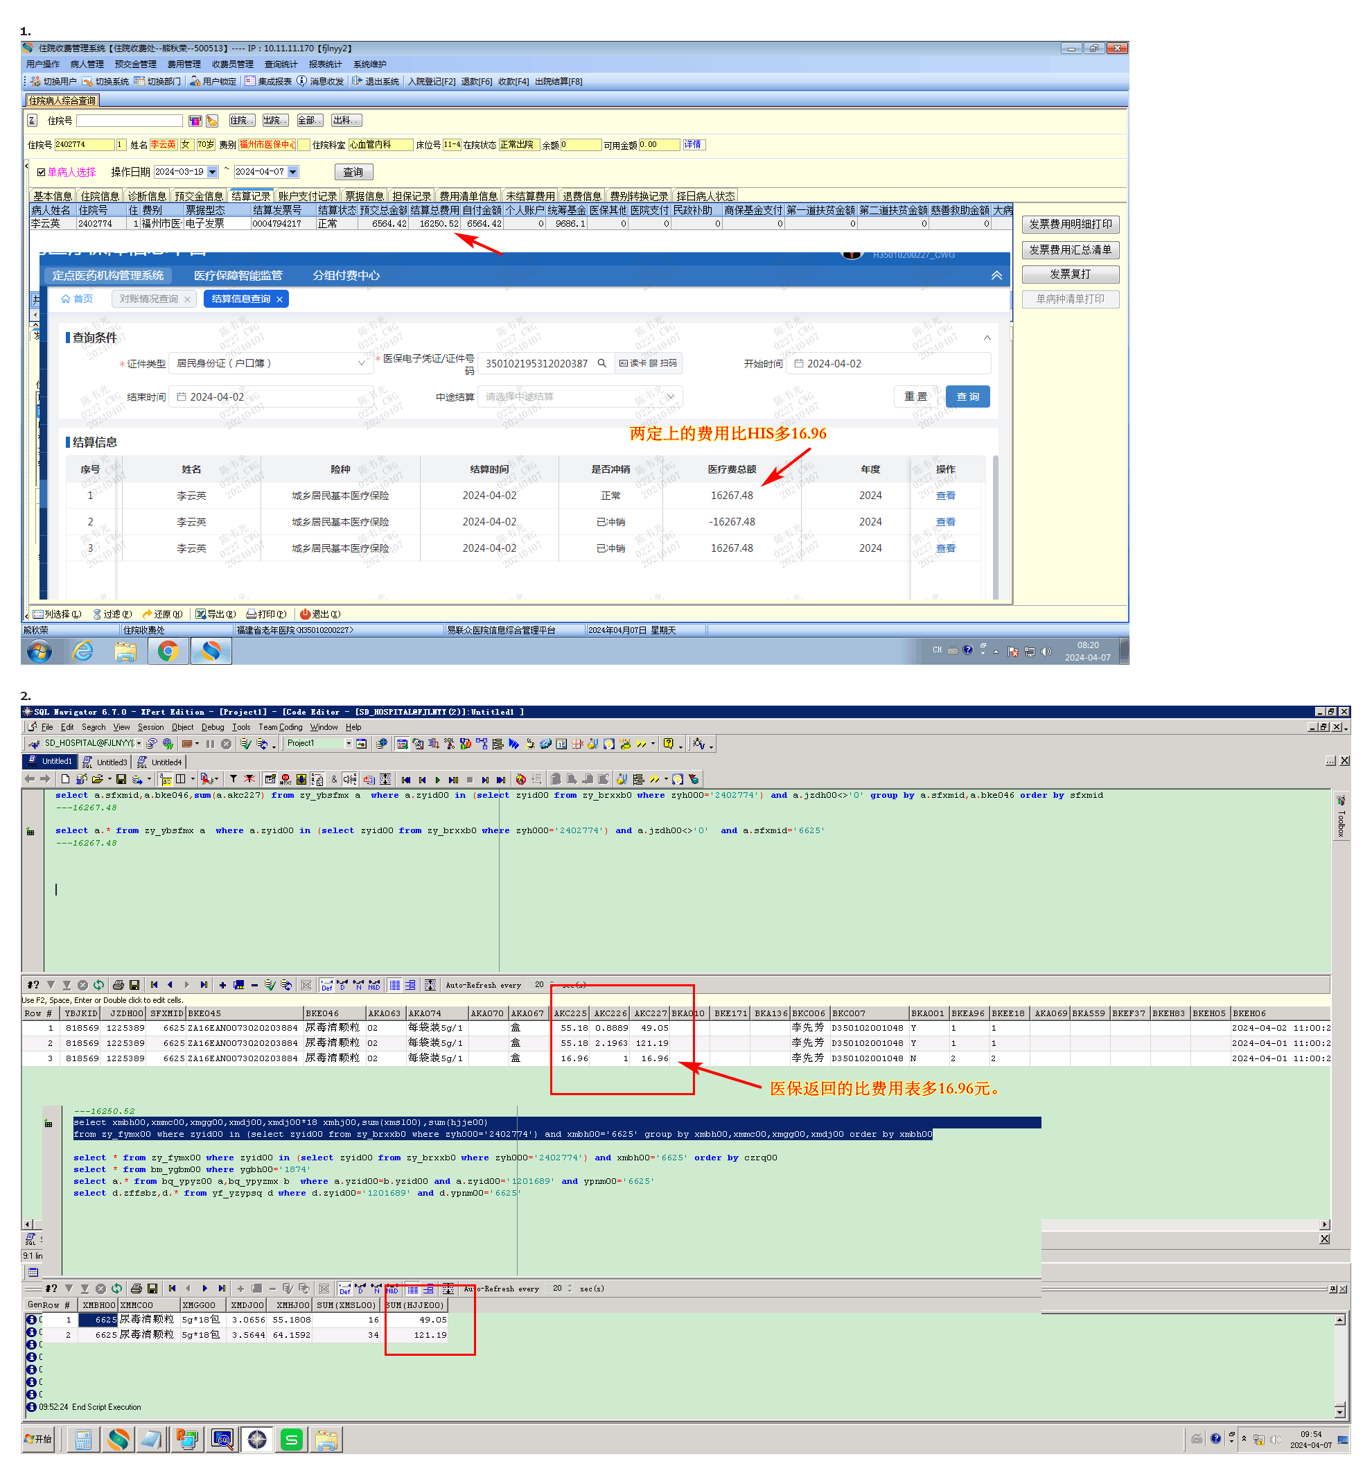Open the Project1 combo box
The width and height of the screenshot is (1372, 1475).
click(349, 744)
